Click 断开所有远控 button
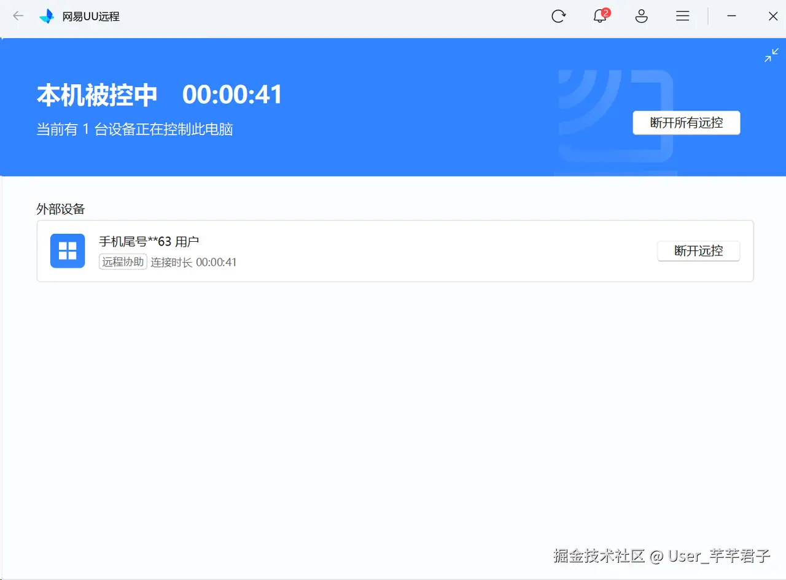Viewport: 786px width, 580px height. point(687,123)
